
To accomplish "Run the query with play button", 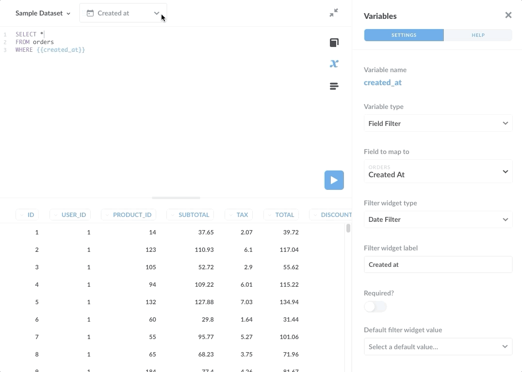I will pyautogui.click(x=334, y=180).
